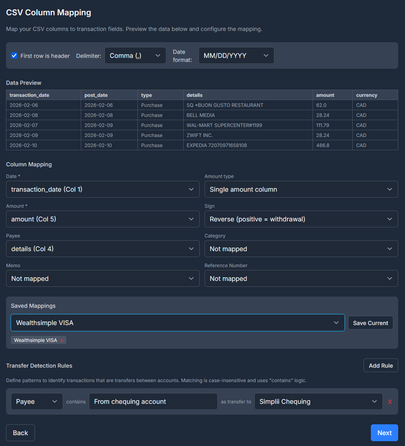
Task: Click the Back button
Action: tap(20, 433)
